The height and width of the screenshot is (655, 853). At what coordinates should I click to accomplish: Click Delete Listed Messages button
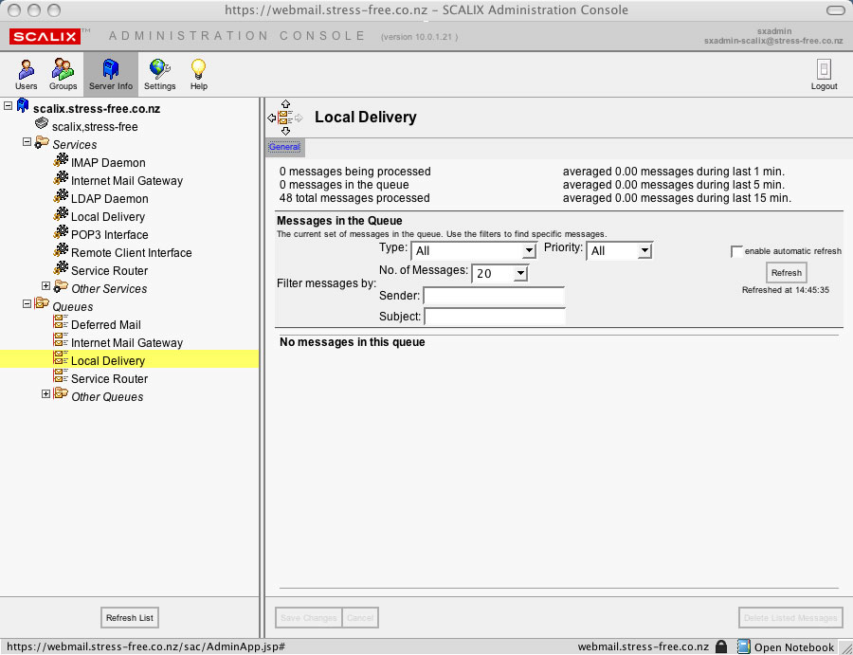click(790, 617)
